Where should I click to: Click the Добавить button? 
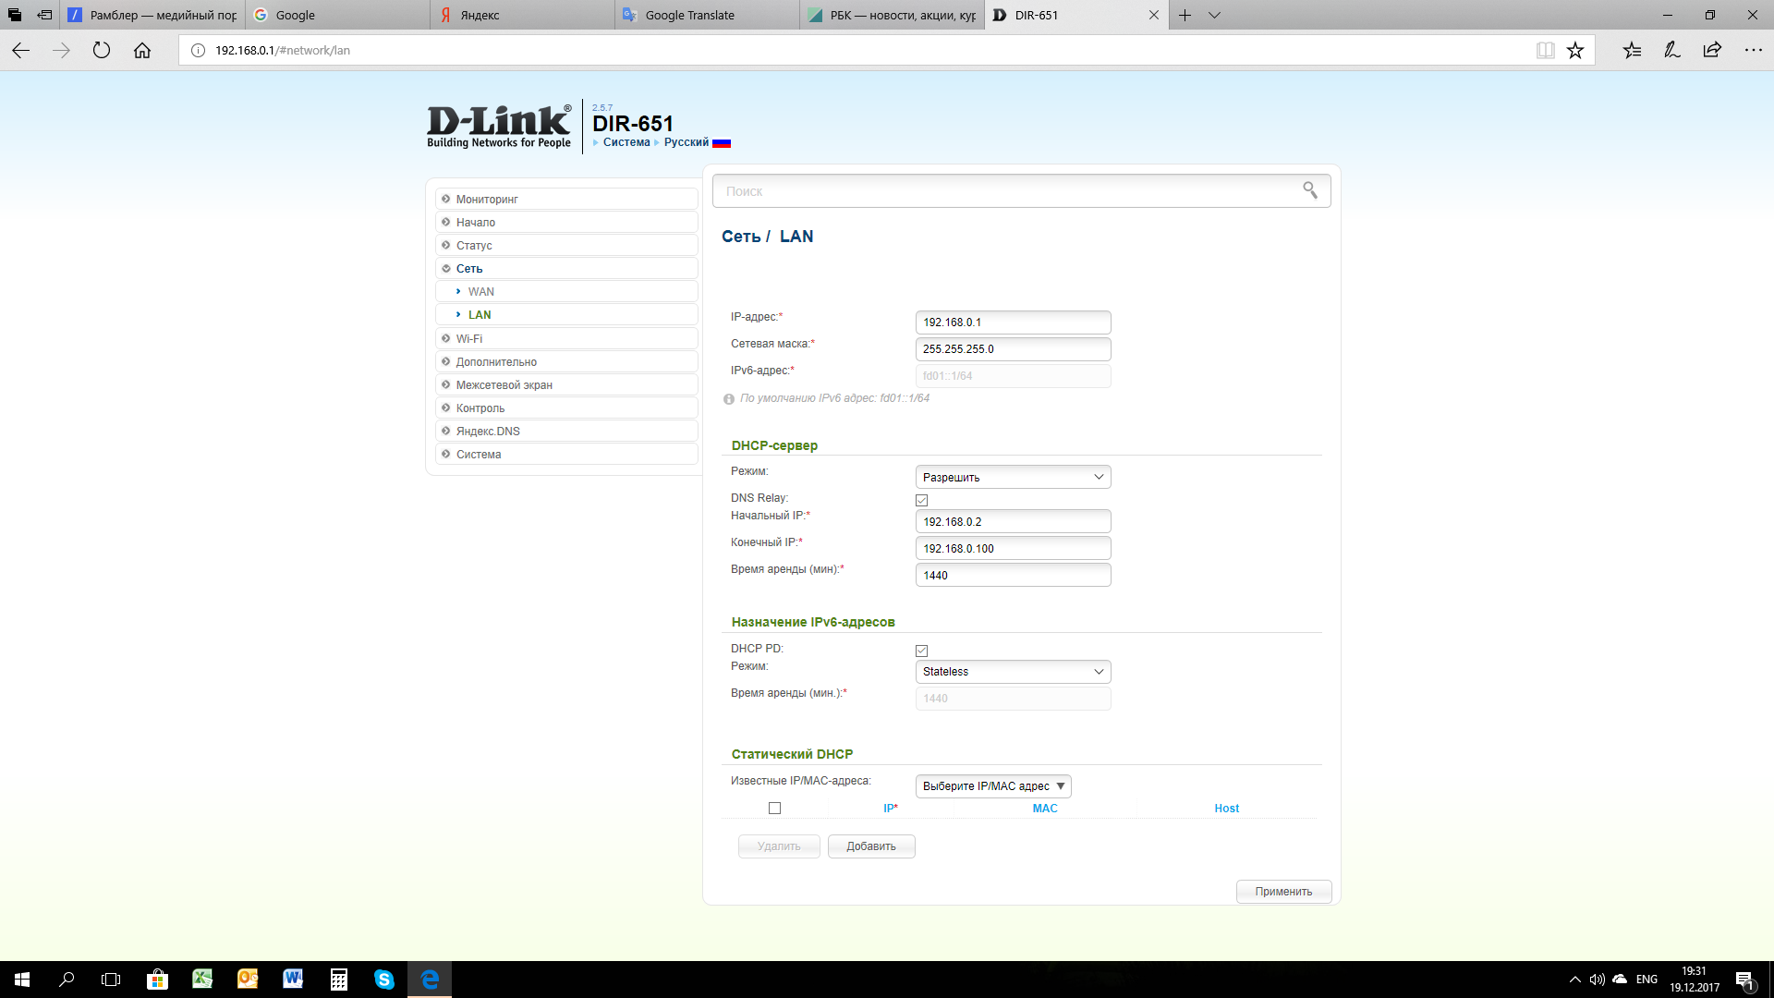pyautogui.click(x=870, y=846)
